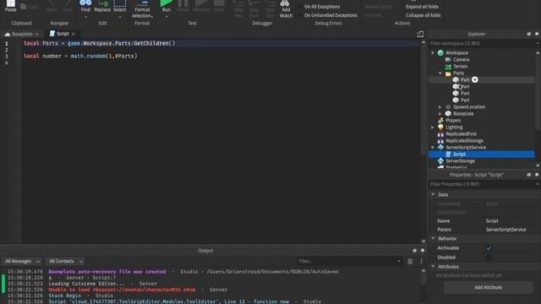This screenshot has height=304, width=541.
Task: Click line 3 of the script code
Action: coord(80,56)
